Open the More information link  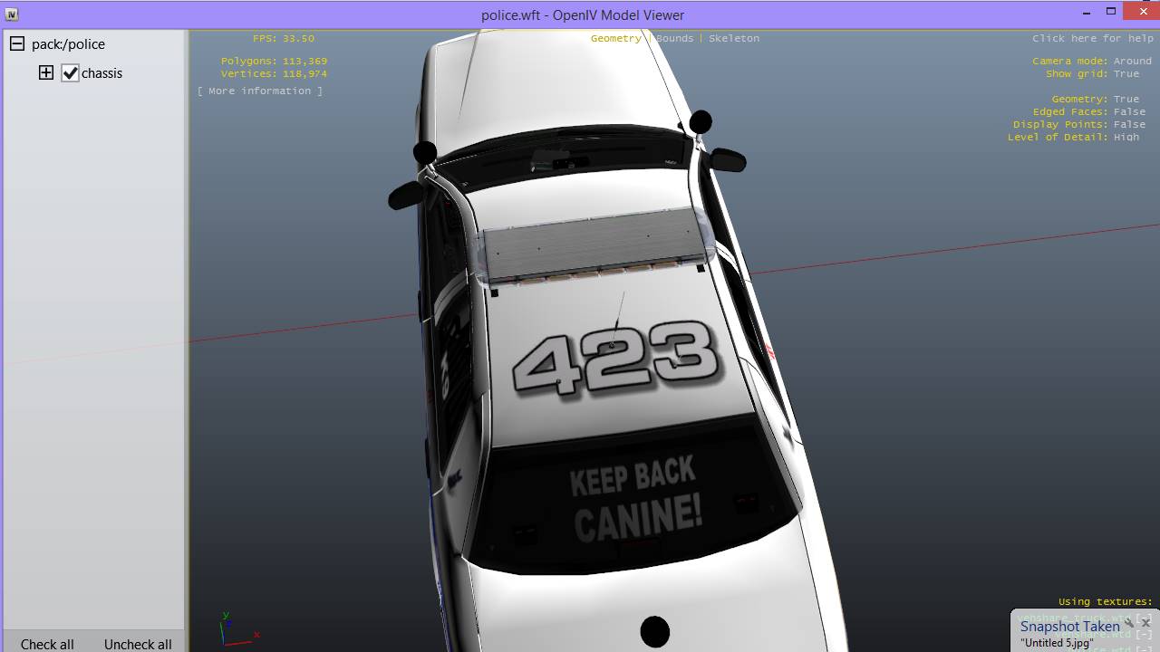coord(260,91)
